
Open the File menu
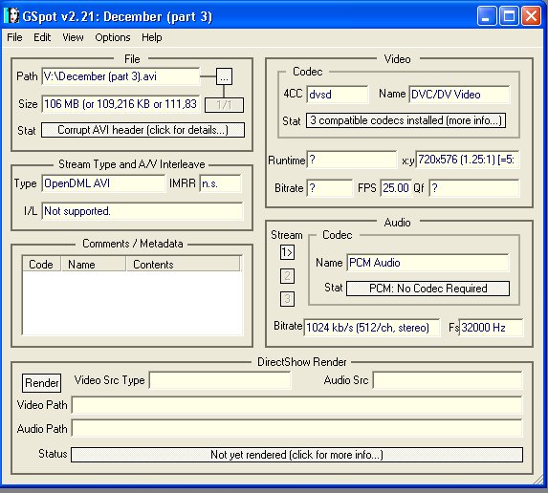pyautogui.click(x=14, y=37)
